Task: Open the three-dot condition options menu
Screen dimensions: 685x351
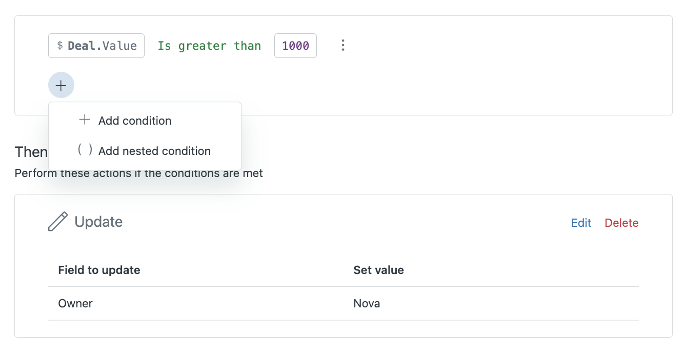Action: click(x=343, y=46)
